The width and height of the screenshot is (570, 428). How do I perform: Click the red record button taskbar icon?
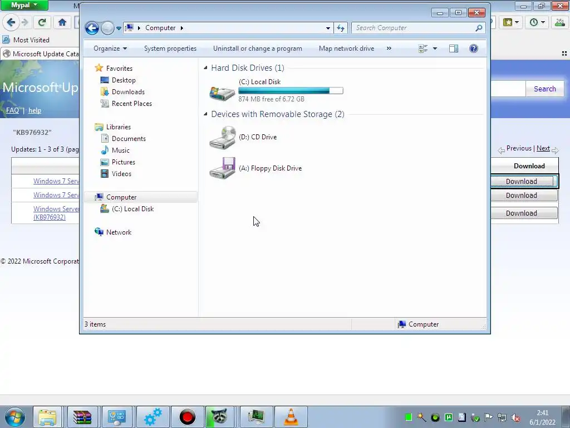187,417
